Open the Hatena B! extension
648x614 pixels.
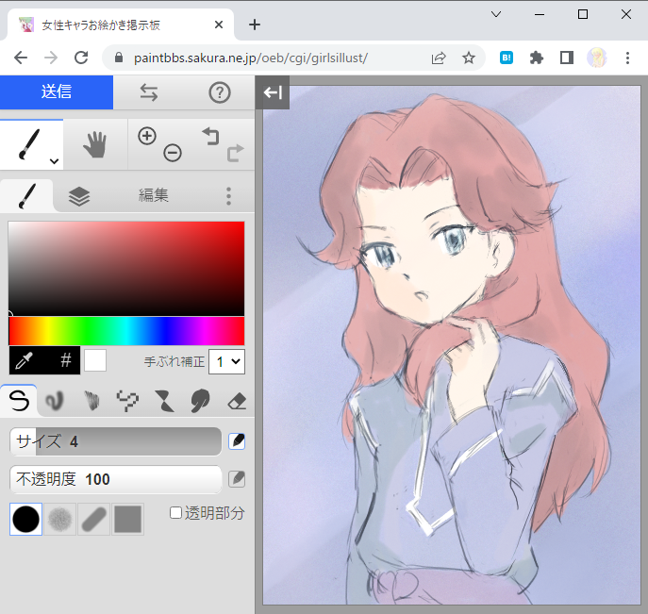(x=507, y=58)
